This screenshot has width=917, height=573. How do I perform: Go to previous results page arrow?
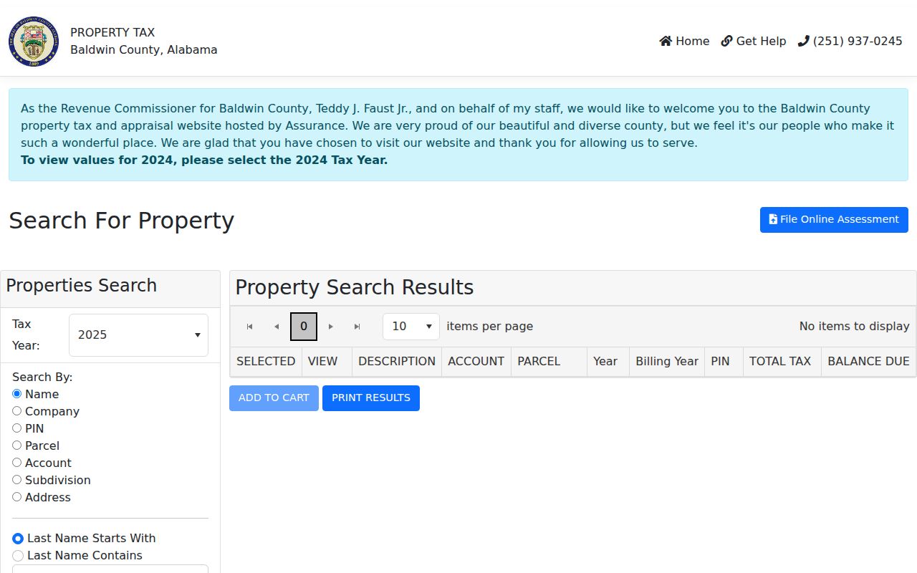(x=277, y=327)
